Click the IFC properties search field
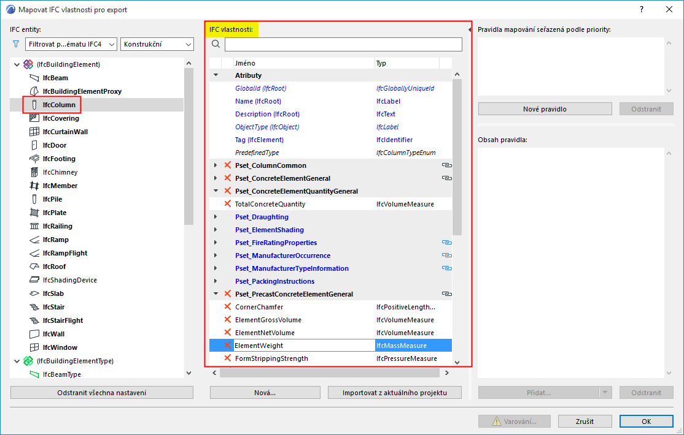The image size is (684, 435). [343, 44]
